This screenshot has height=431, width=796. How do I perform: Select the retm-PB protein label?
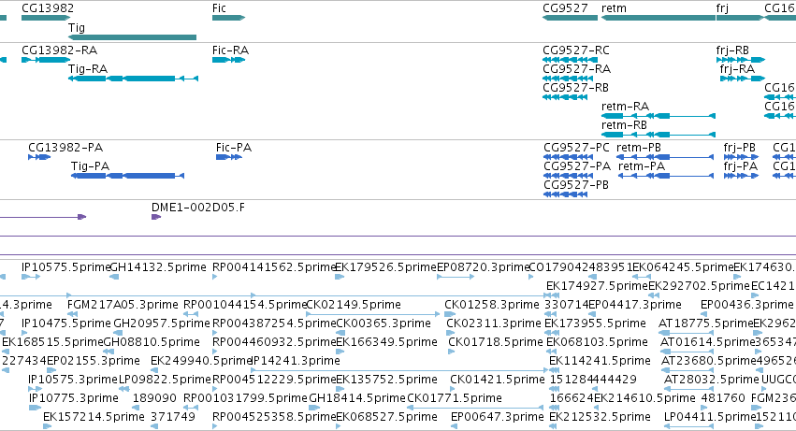(x=639, y=148)
